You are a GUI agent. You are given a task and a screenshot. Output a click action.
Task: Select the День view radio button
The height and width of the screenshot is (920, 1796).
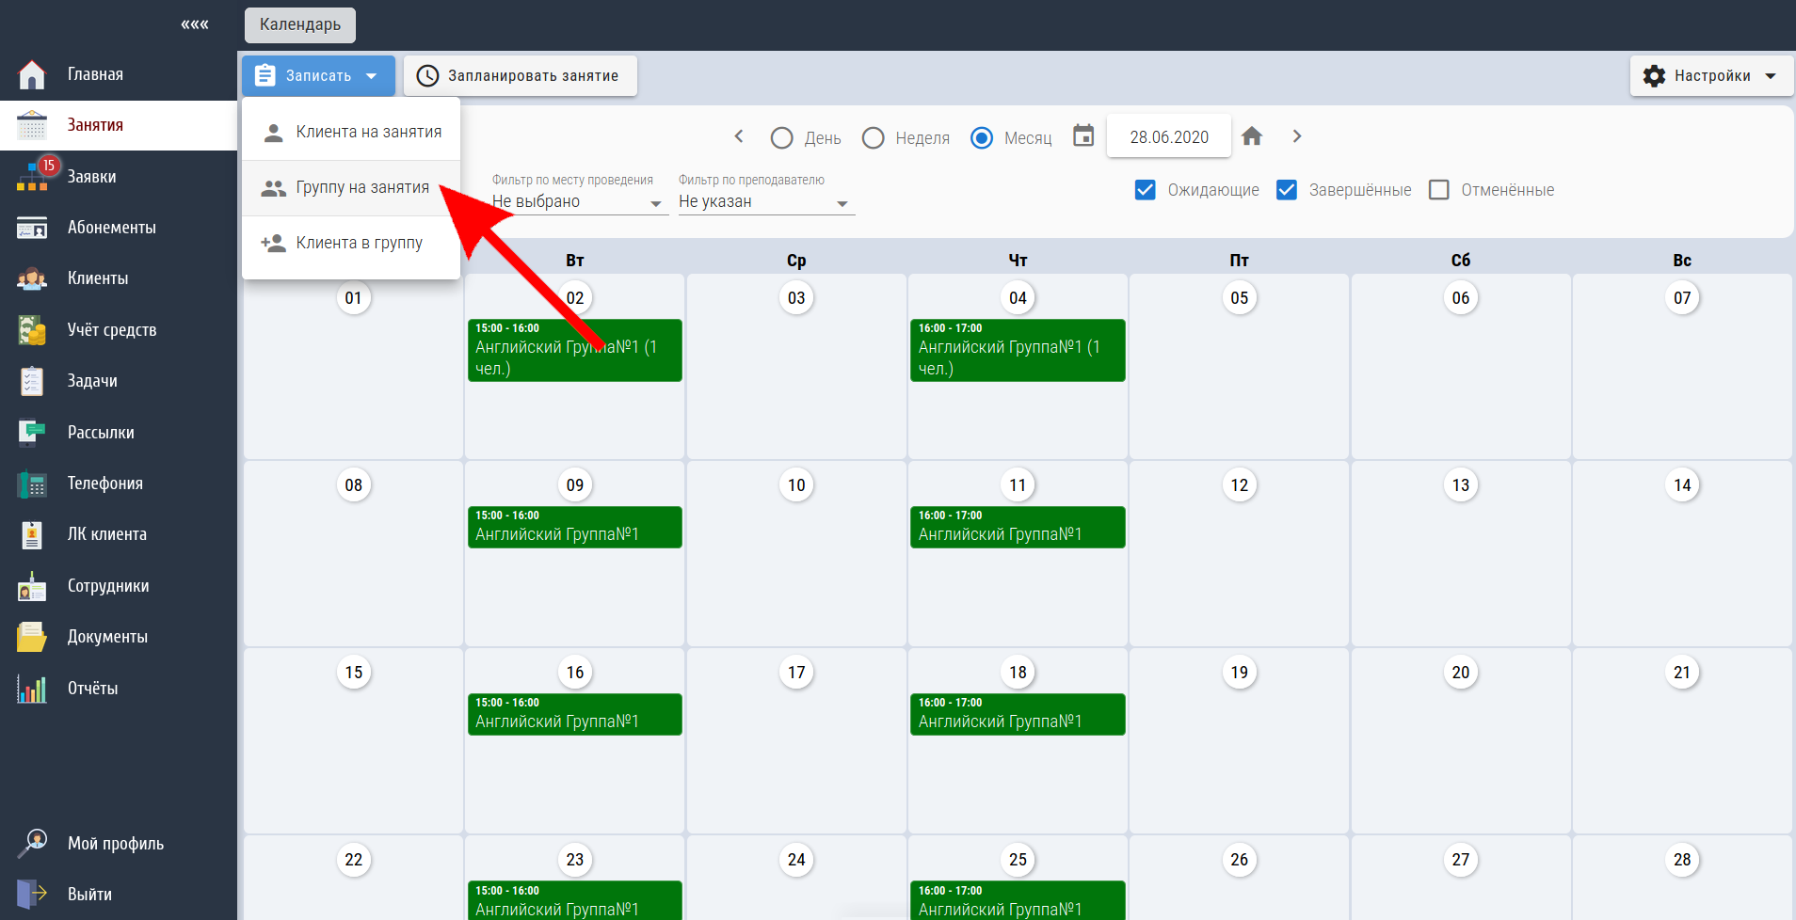pyautogui.click(x=781, y=138)
